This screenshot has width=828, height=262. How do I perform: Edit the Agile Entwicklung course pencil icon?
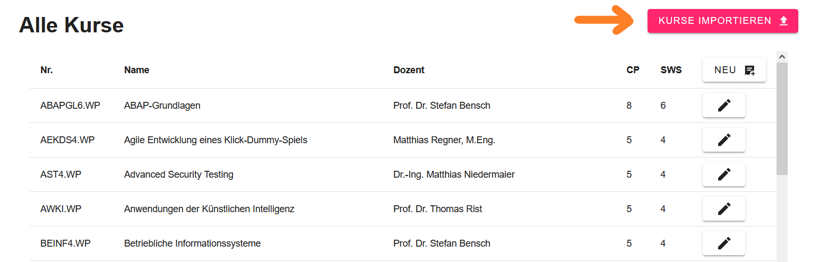723,139
